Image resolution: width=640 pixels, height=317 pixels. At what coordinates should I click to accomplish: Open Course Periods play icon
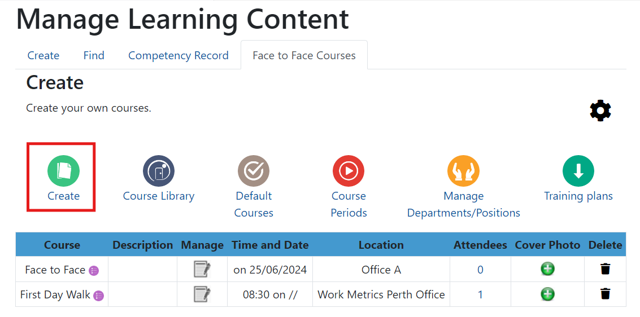349,171
